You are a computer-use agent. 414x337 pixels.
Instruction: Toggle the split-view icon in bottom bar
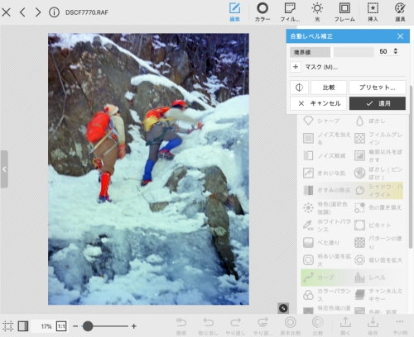click(23, 326)
